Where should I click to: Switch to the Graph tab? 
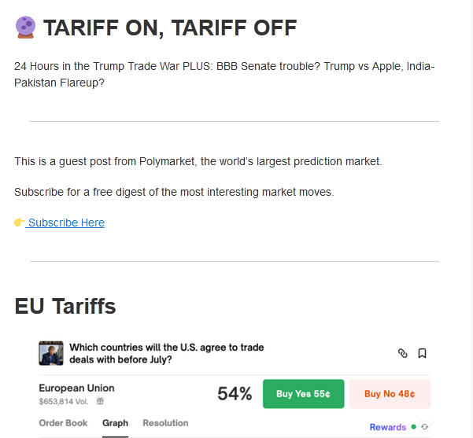click(x=115, y=423)
